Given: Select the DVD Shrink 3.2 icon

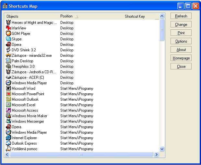Looking at the screenshot, I should 8,50.
